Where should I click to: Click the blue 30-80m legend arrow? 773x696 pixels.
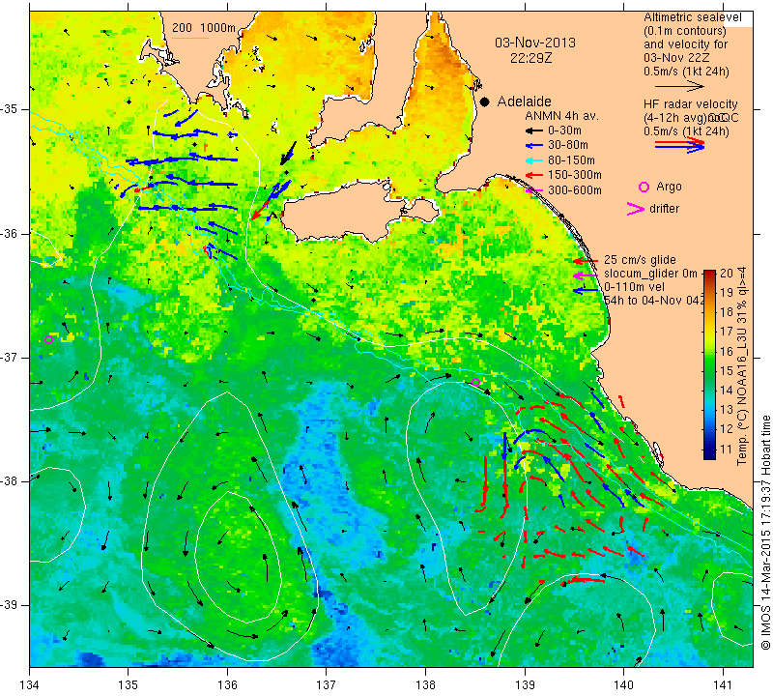pos(532,146)
